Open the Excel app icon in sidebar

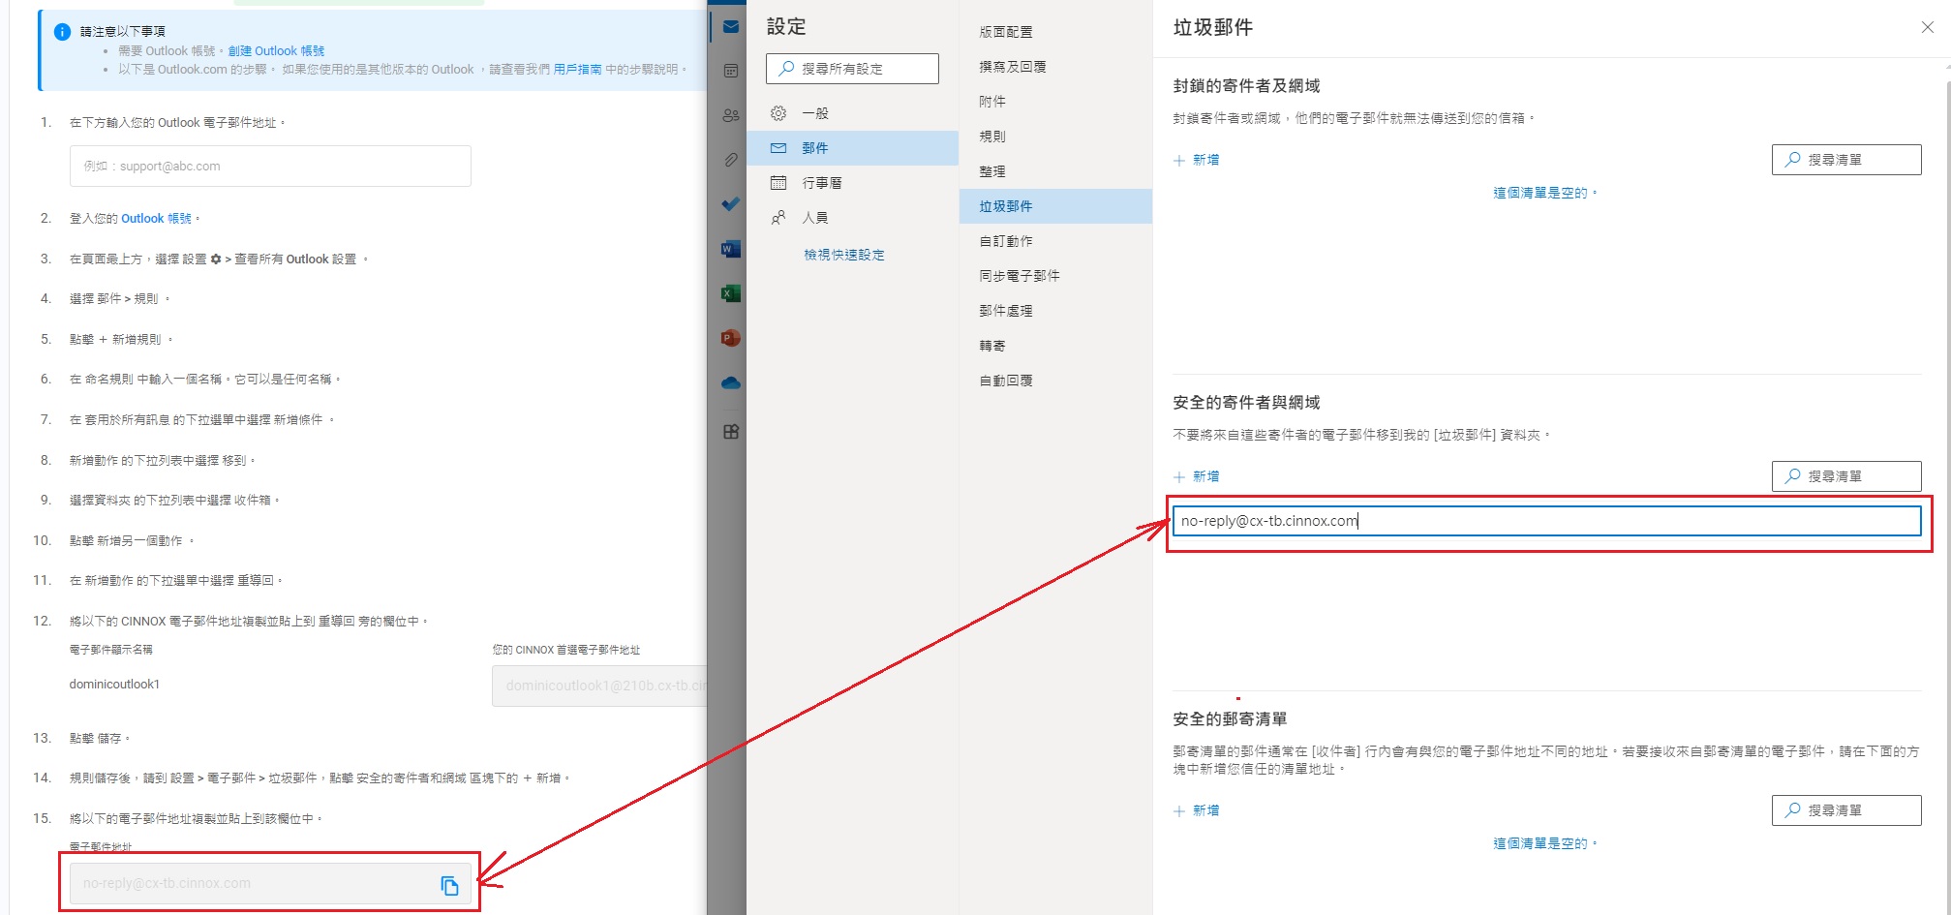point(731,293)
